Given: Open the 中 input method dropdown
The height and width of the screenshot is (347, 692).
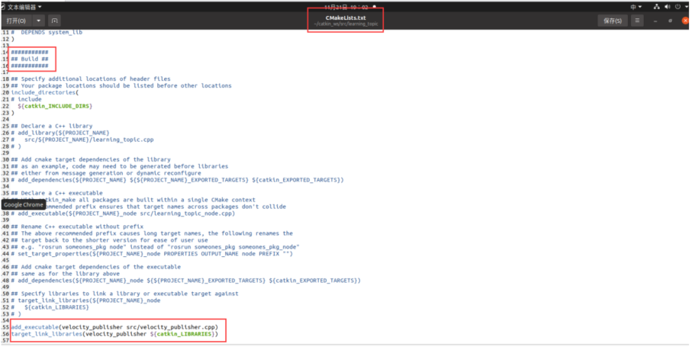Looking at the screenshot, I should pos(636,7).
